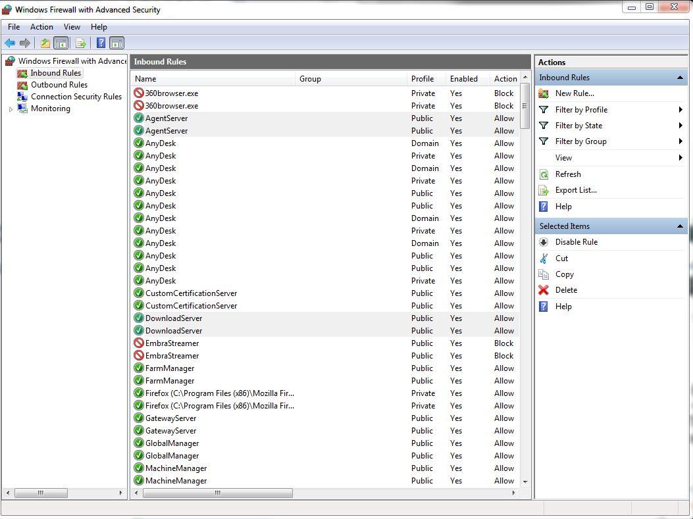Open the View menu in menu bar

[72, 27]
